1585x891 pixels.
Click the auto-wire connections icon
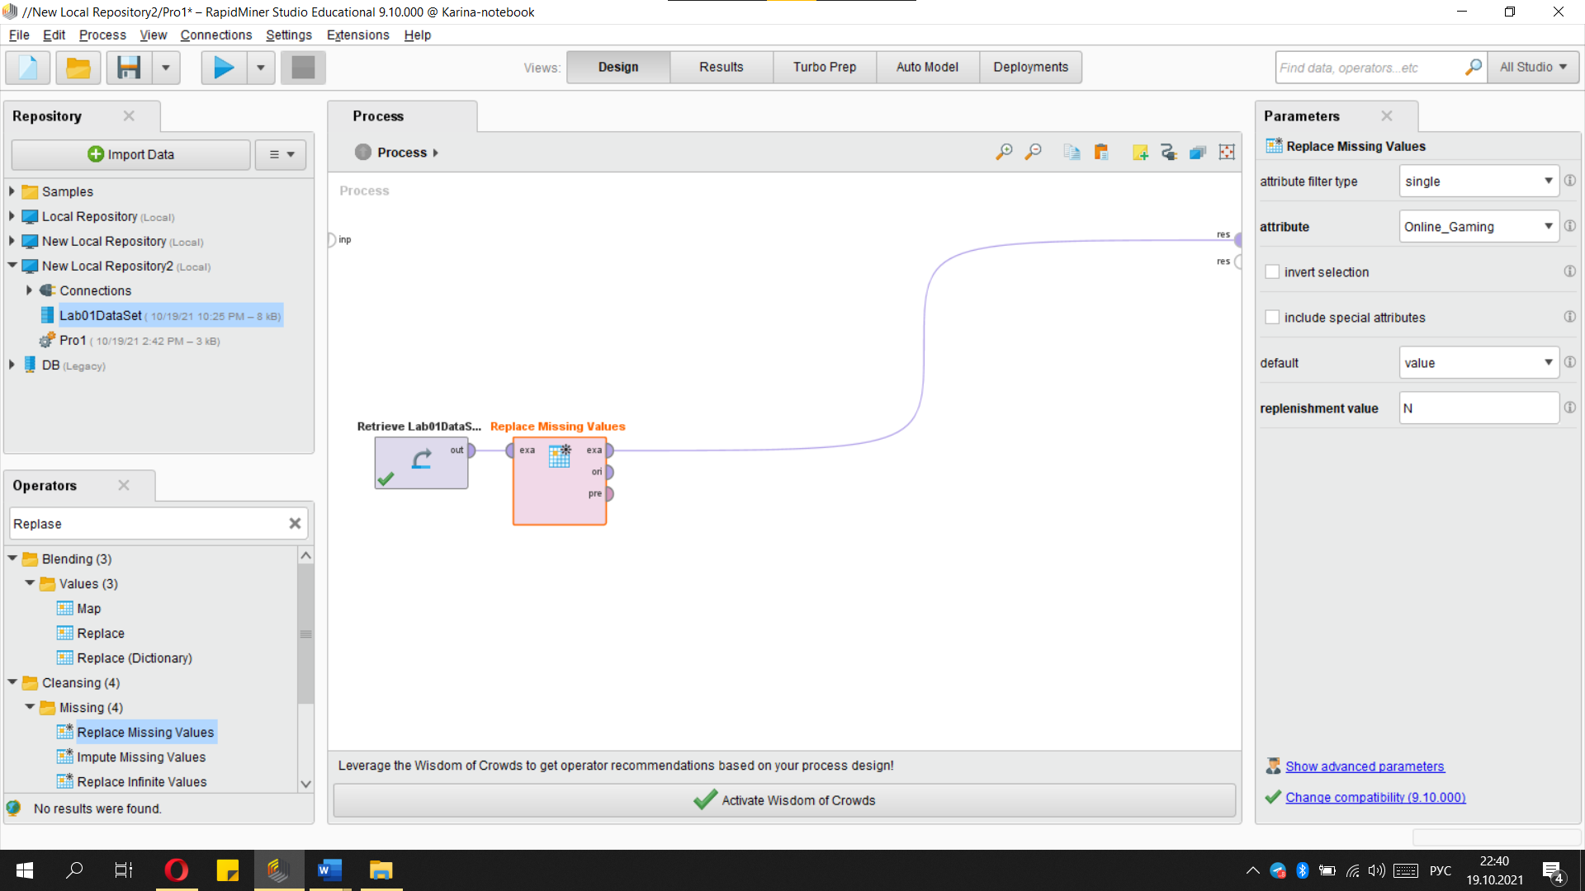coord(1169,152)
